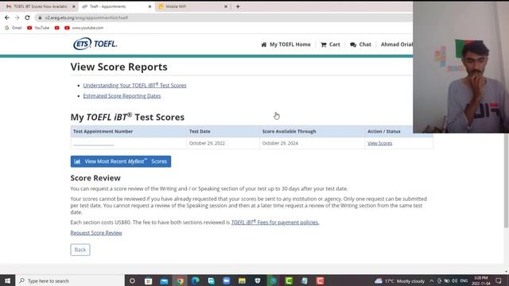Open Google Chrome on the taskbar

coord(180,280)
